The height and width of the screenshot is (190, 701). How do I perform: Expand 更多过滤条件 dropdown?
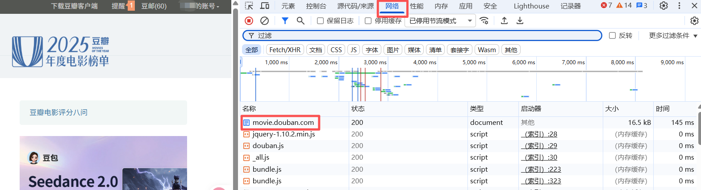click(673, 36)
